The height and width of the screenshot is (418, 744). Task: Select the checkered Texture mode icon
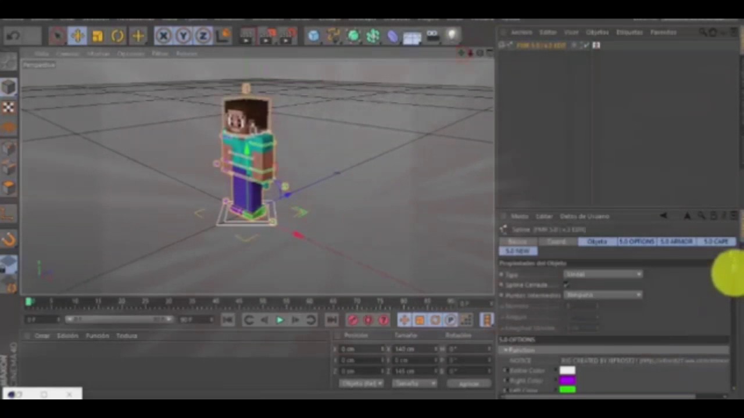(x=9, y=107)
